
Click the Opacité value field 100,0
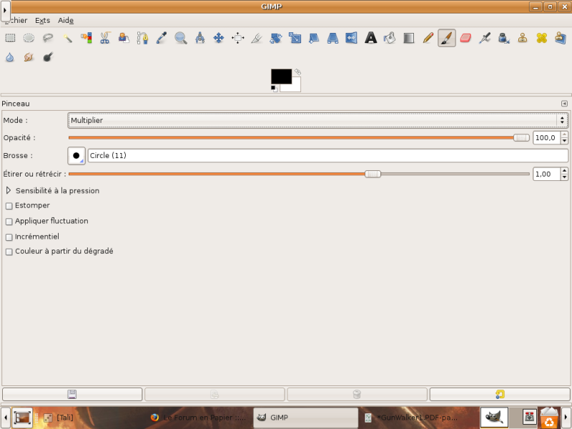pos(546,138)
